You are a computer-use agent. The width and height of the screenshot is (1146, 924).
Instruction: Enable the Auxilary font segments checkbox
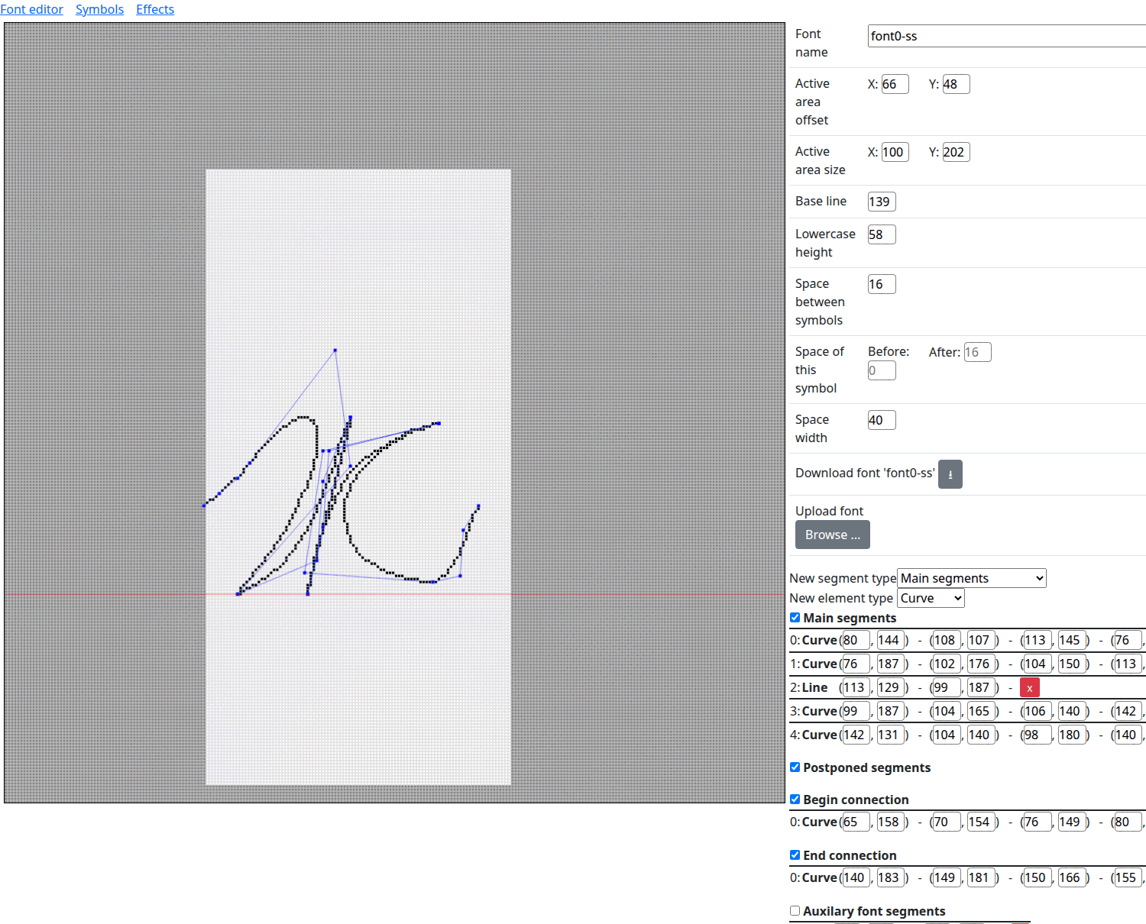click(795, 910)
